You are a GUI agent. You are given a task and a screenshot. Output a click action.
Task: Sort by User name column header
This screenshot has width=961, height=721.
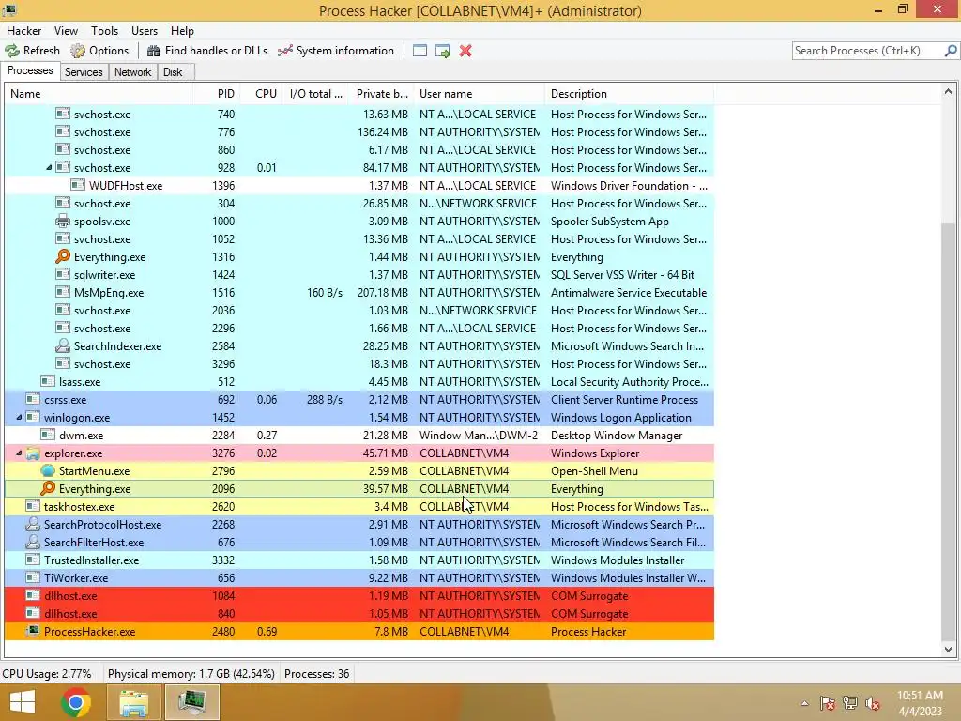pos(480,94)
